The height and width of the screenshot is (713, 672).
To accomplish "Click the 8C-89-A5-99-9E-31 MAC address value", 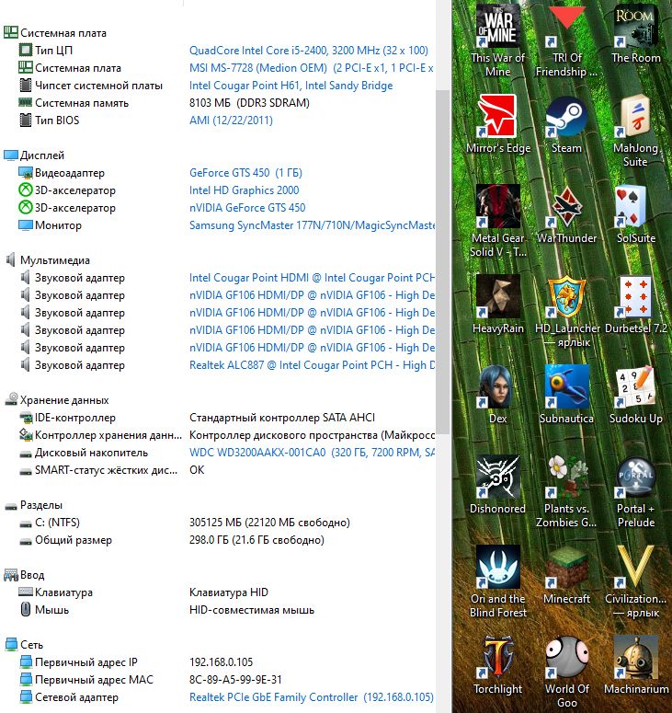I will [235, 680].
